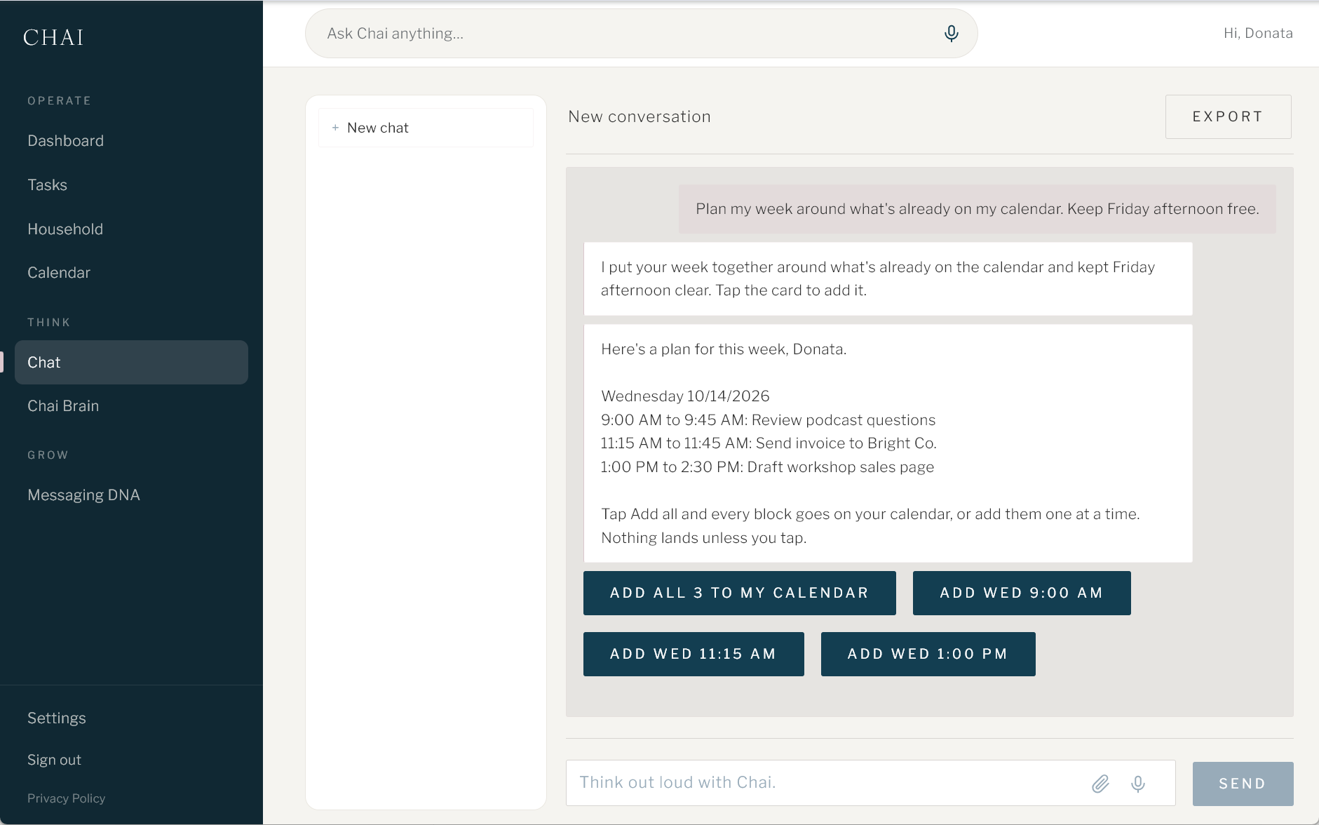Click the plus icon beside New chat
The height and width of the screenshot is (825, 1319).
coord(335,128)
